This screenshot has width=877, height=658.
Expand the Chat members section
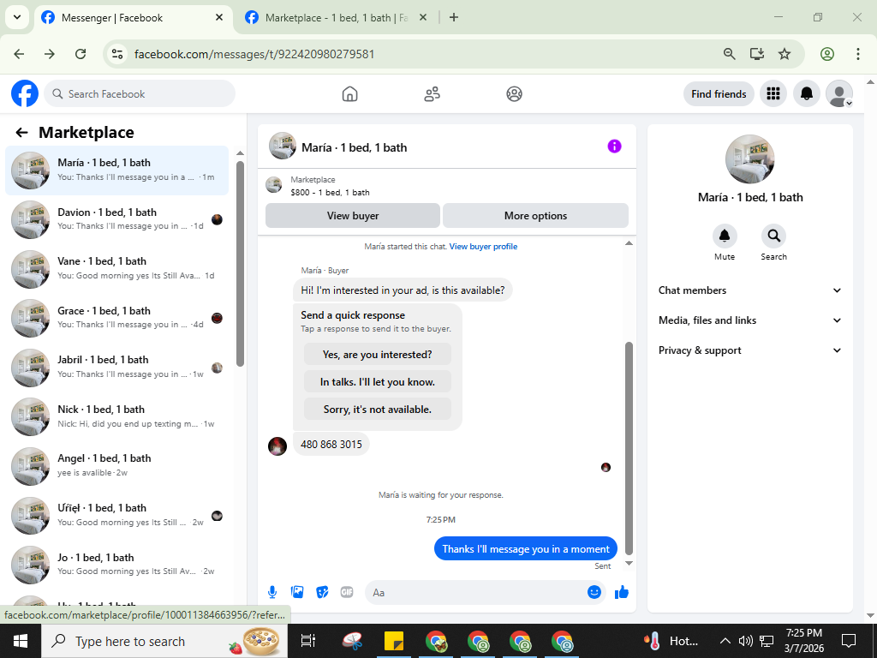[x=749, y=290]
